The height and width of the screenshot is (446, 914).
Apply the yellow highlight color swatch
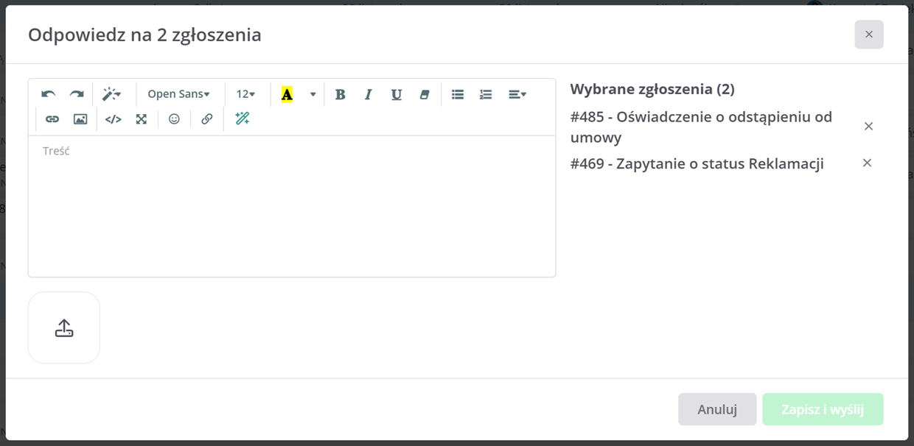(287, 94)
